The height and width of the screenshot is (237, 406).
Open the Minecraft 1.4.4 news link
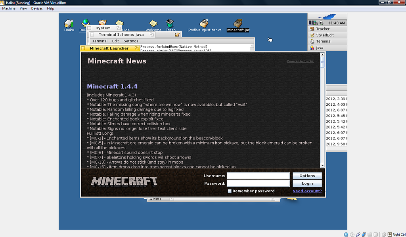pos(112,86)
